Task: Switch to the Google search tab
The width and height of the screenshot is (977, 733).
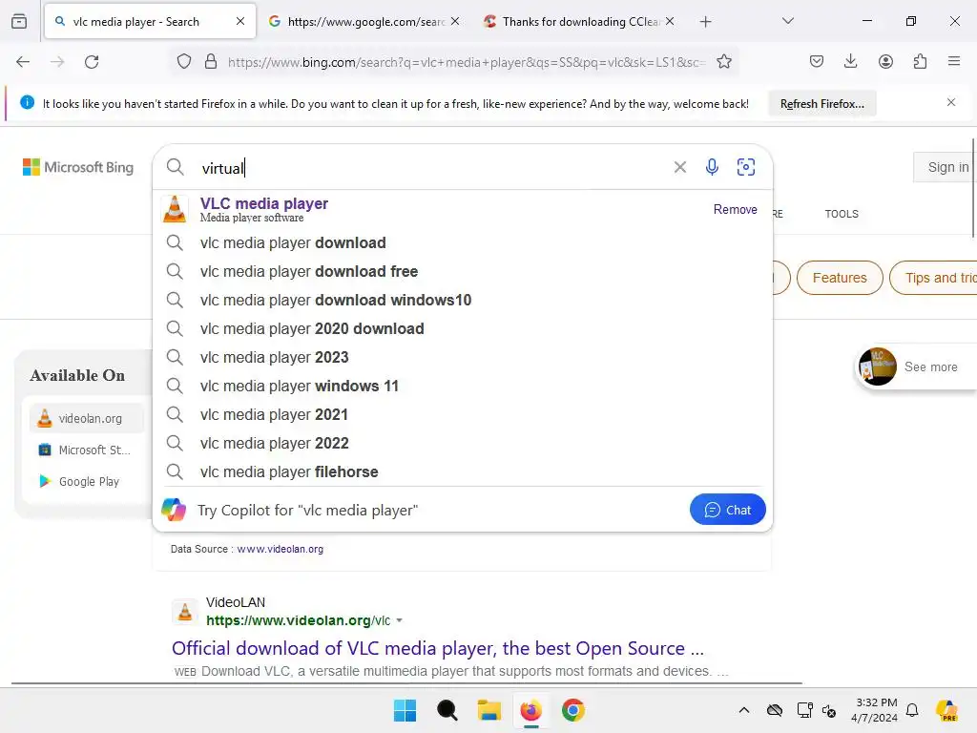Action: point(364,21)
